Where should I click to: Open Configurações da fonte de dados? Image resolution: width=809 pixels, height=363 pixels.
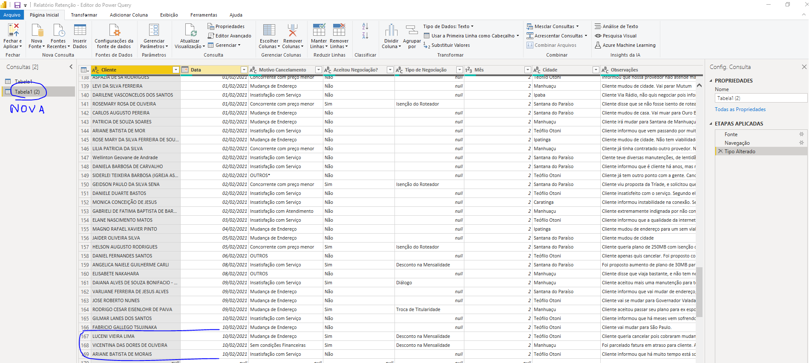point(114,36)
